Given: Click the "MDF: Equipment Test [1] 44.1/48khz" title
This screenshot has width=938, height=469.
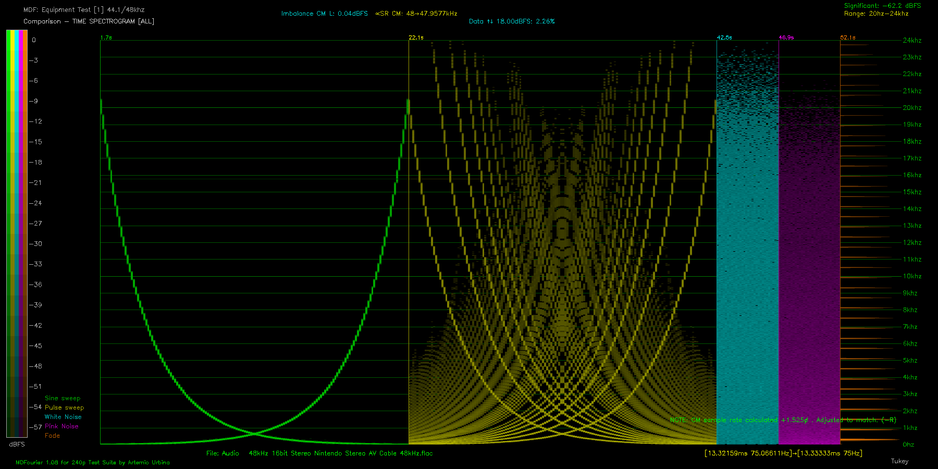Looking at the screenshot, I should pos(84,10).
